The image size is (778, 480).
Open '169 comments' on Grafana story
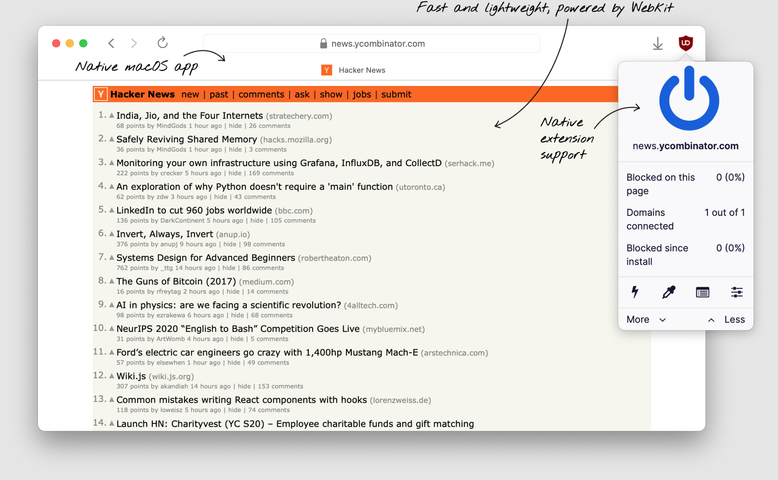coord(271,173)
